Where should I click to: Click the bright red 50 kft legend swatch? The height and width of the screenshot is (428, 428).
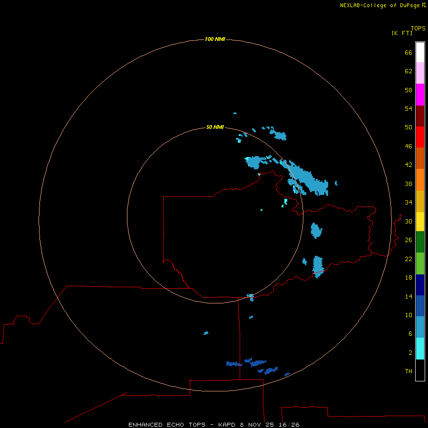click(420, 137)
